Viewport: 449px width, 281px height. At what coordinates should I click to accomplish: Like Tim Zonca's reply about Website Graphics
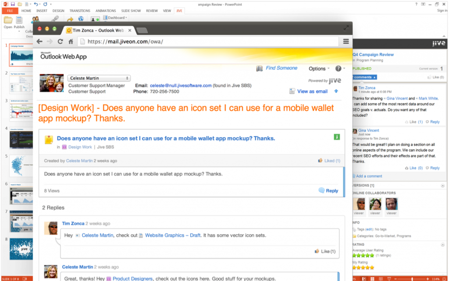click(x=325, y=252)
